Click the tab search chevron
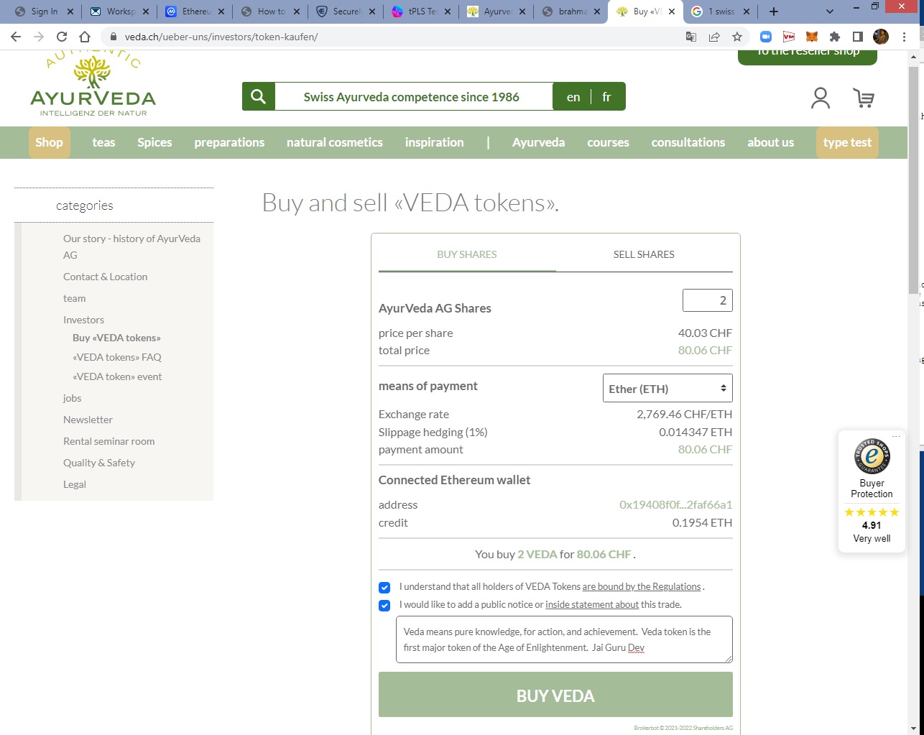This screenshot has height=735, width=924. click(x=830, y=11)
